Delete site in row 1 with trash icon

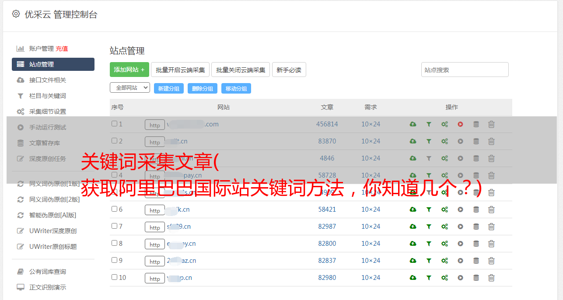click(491, 124)
